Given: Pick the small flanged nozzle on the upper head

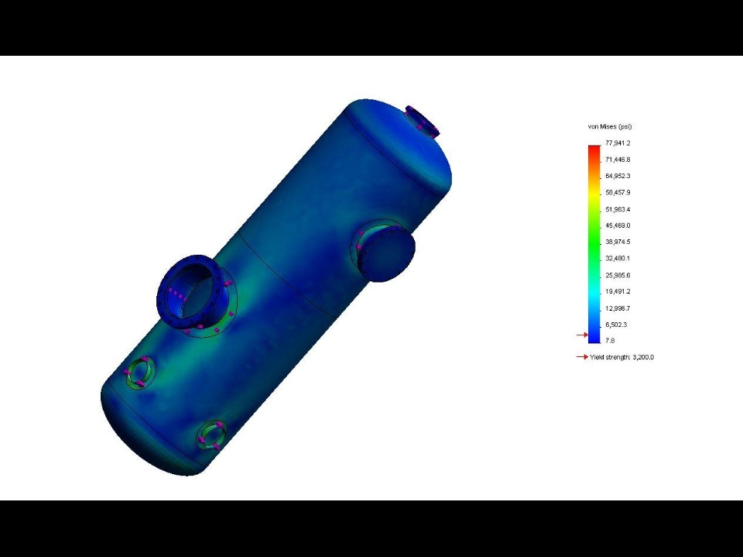Looking at the screenshot, I should point(423,122).
